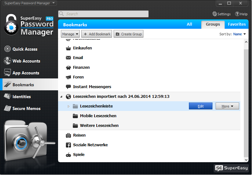Click the vertical scrollbar thumb
This screenshot has height=175, width=252.
246,103
